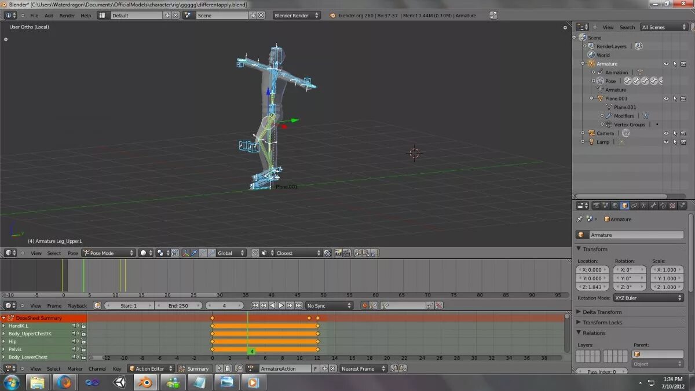The width and height of the screenshot is (695, 391).
Task: Click the Blender taskbar icon
Action: tap(146, 382)
